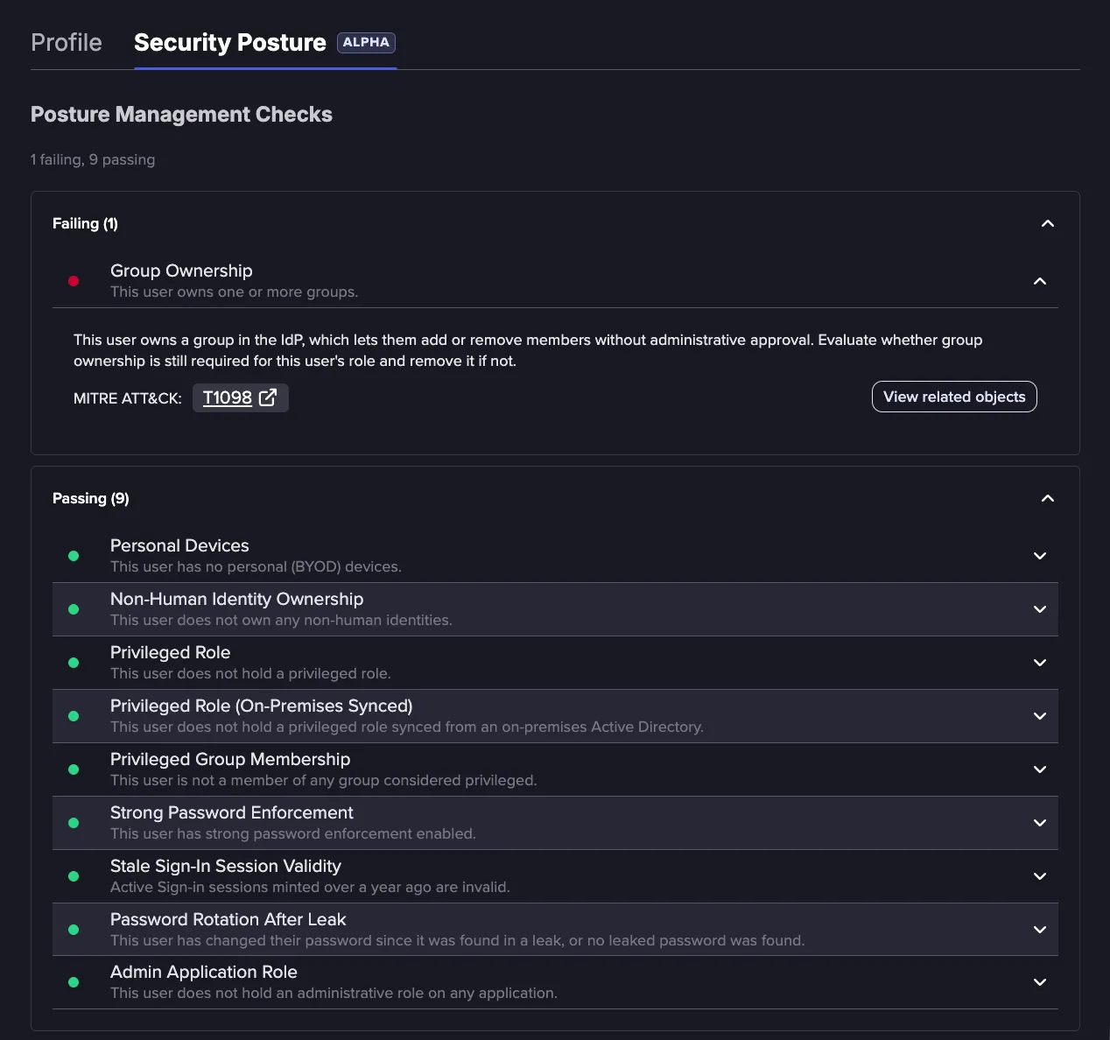Click the green dot beside Privileged Group Membership
This screenshot has height=1040, width=1110.
(74, 769)
